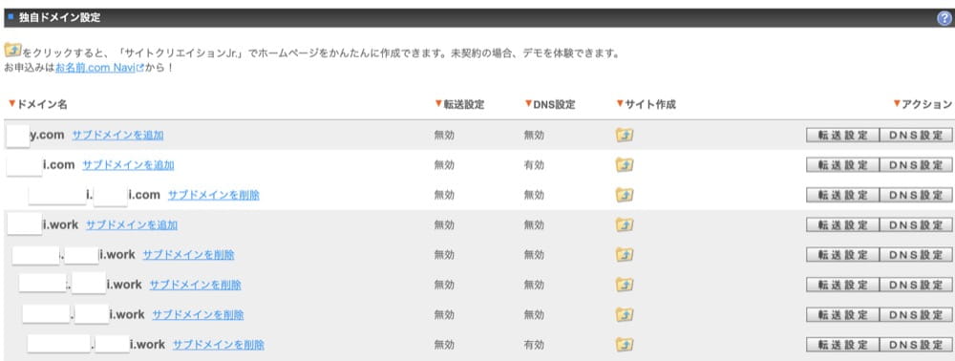Select the y.com domain name text

(x=47, y=136)
